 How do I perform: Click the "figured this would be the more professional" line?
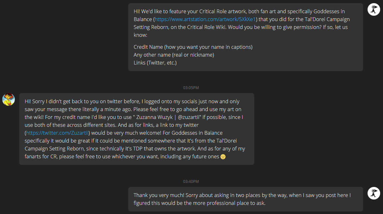coord(199,203)
